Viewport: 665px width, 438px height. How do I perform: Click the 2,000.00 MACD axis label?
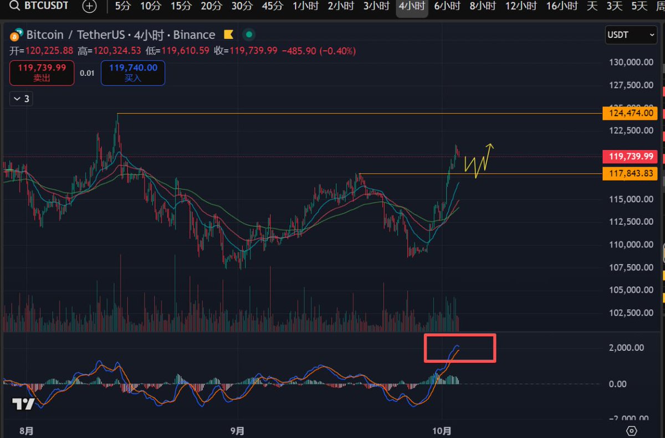point(626,348)
